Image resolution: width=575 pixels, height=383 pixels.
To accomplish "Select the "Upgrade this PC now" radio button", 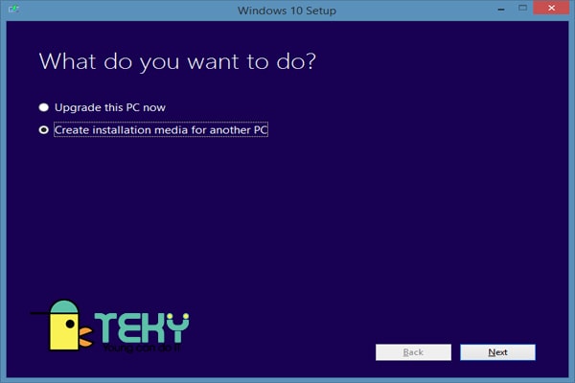I will (x=44, y=107).
